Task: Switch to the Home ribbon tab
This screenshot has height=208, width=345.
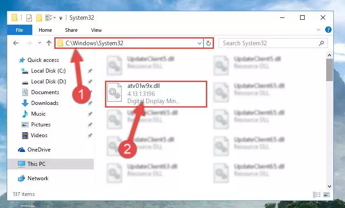Action: coord(45,30)
